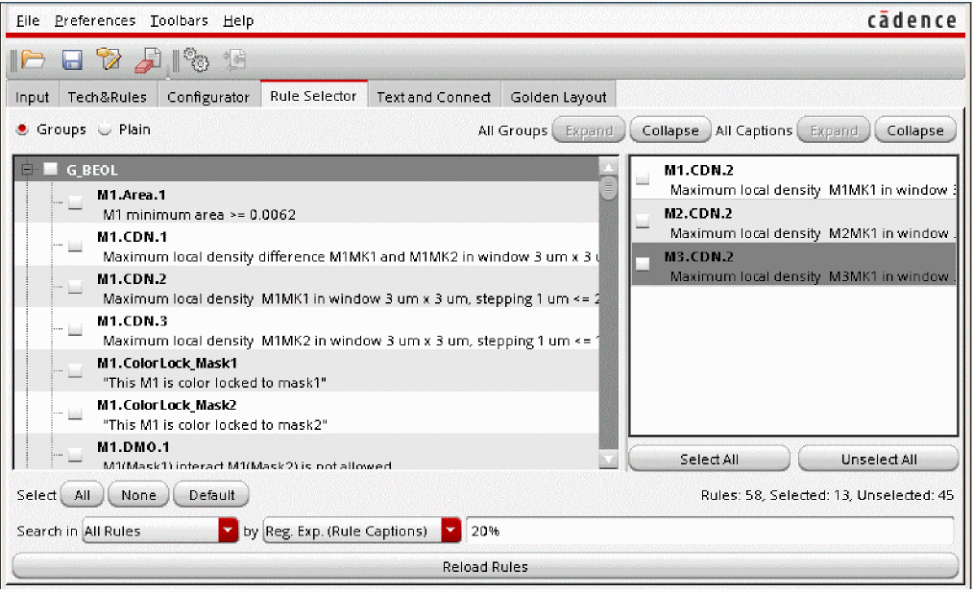Select highlighted M3.CDN.2 result row title
The width and height of the screenshot is (973, 592).
698,256
